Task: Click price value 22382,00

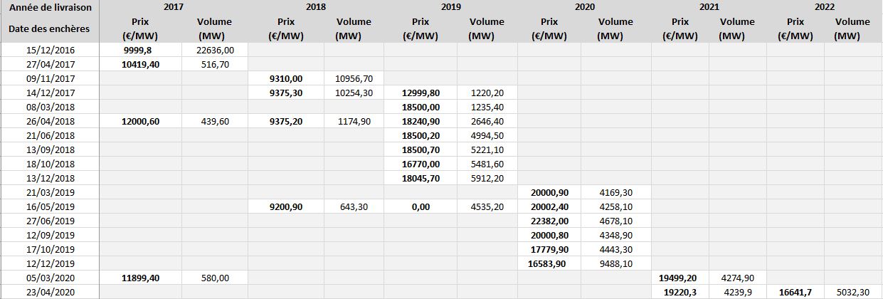Action: tap(549, 221)
